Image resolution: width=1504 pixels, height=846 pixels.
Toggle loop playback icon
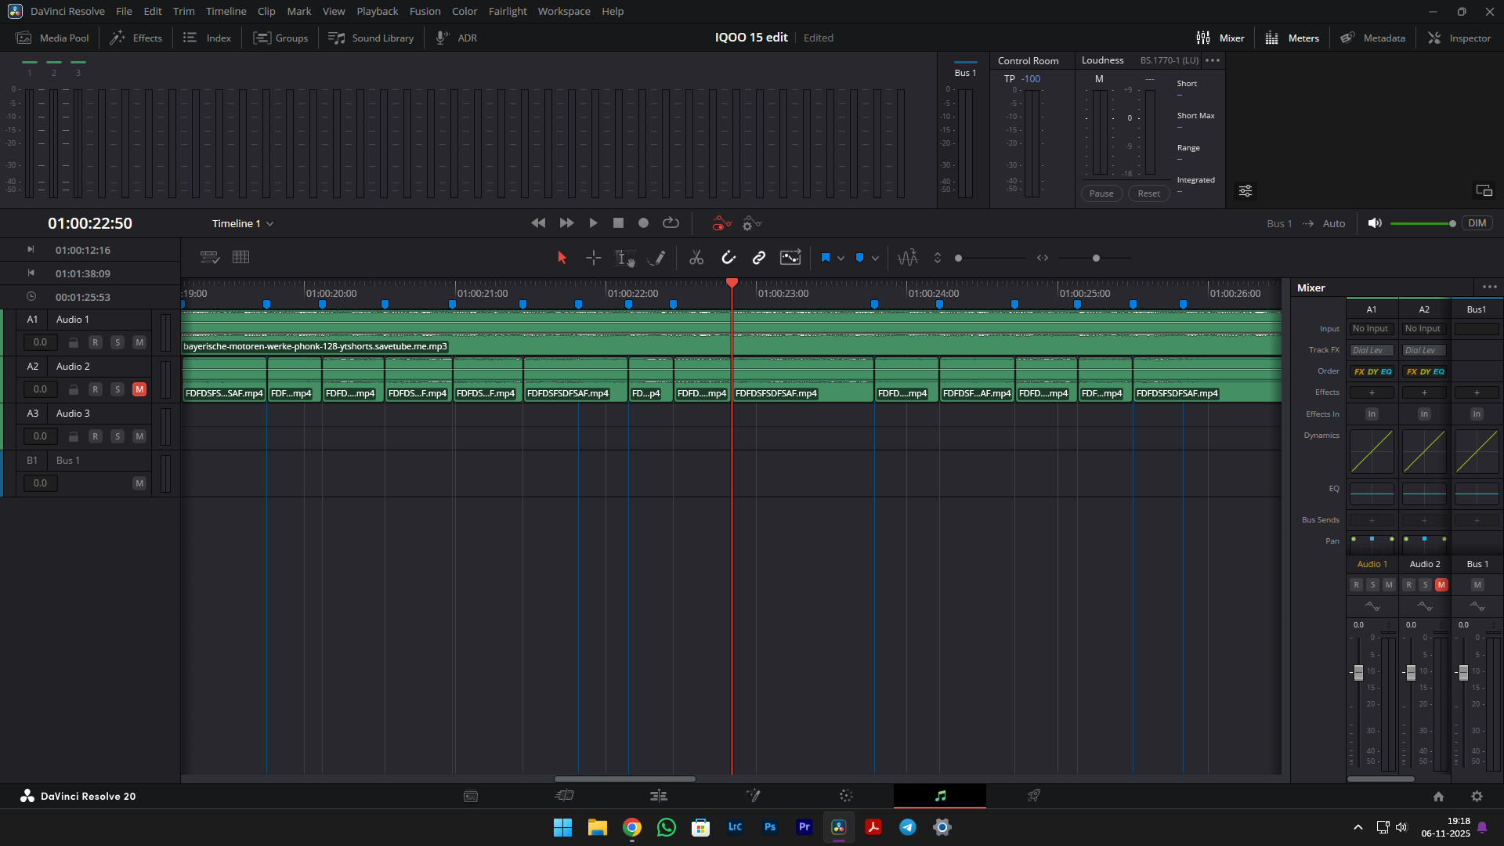click(x=671, y=223)
